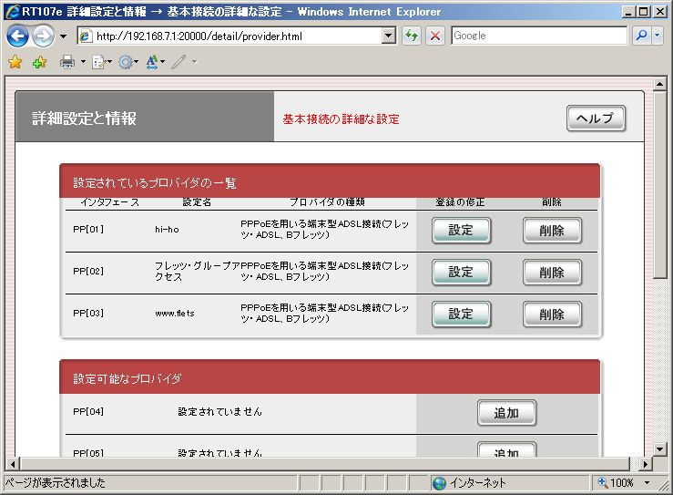Click the インターネット zone status icon
The image size is (673, 495).
(439, 483)
